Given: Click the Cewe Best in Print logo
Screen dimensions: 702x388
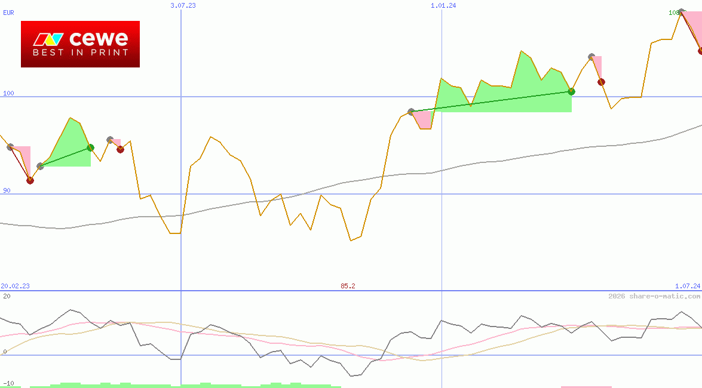Looking at the screenshot, I should [x=80, y=44].
